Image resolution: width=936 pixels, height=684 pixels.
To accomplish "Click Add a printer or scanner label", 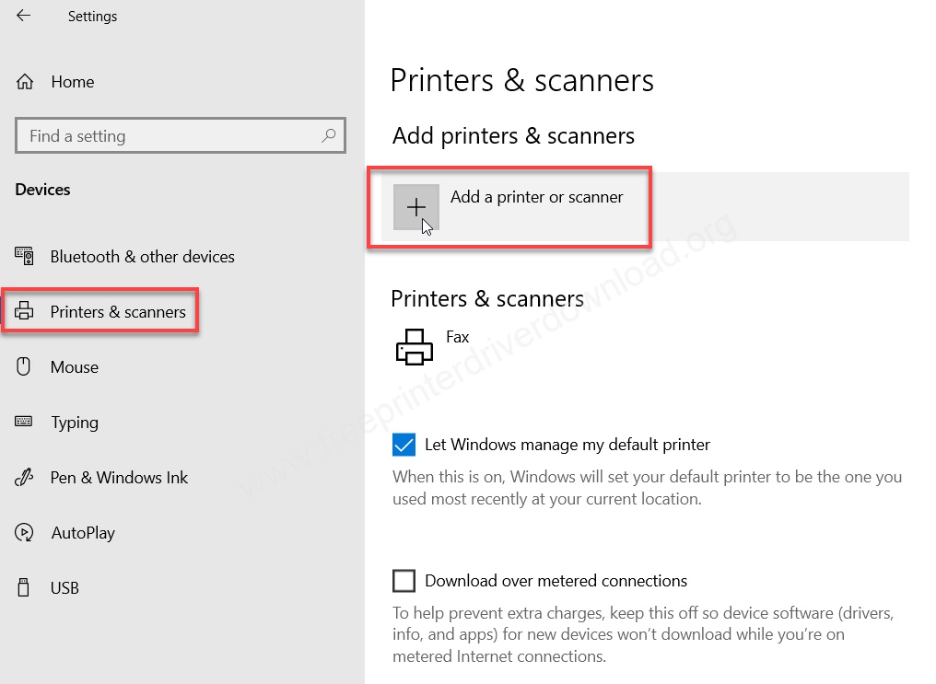I will point(537,197).
